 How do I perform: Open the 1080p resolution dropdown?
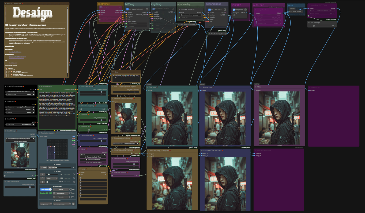(x=52, y=178)
